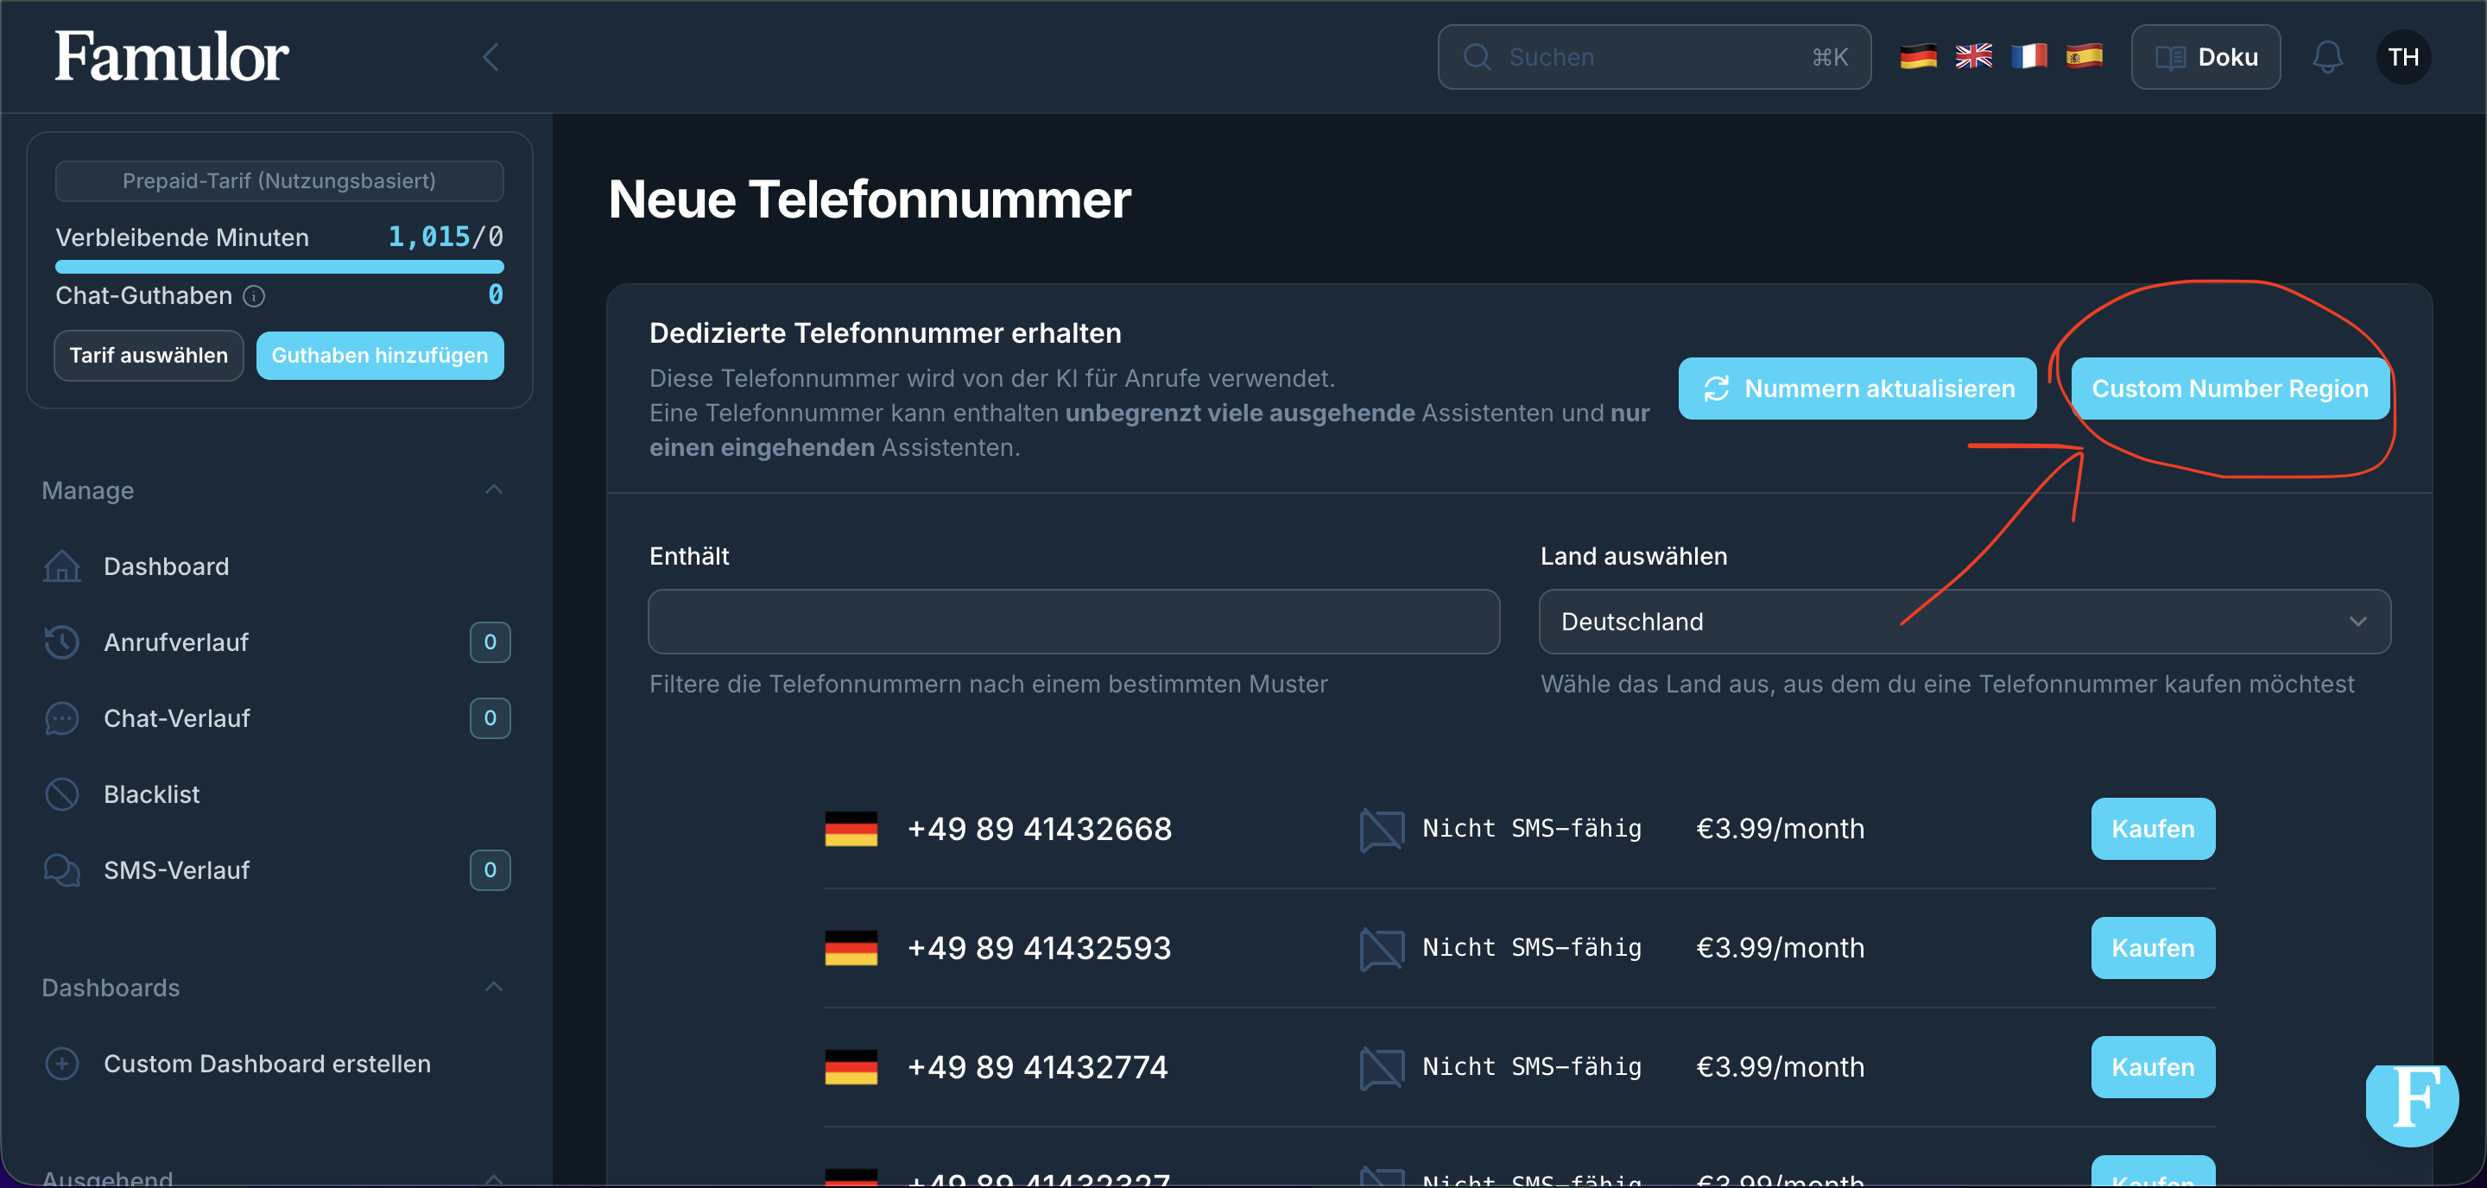This screenshot has height=1188, width=2487.
Task: Click the plus icon for Custom Dashboard
Action: 62,1064
